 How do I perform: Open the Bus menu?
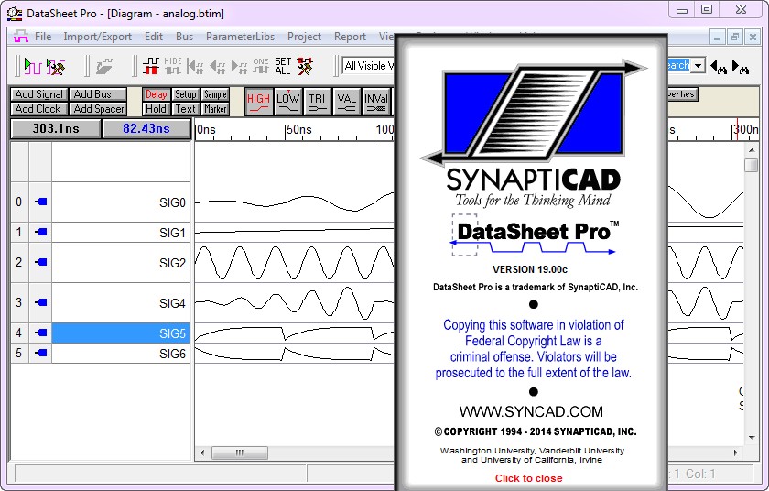point(184,37)
